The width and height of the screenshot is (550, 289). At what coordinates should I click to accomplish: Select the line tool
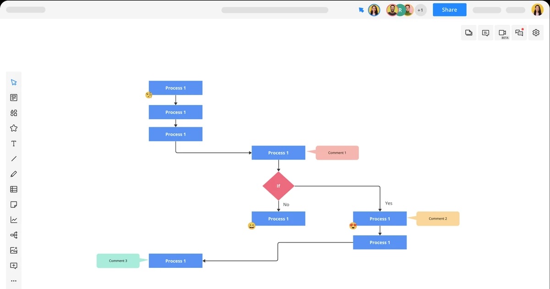pyautogui.click(x=14, y=158)
